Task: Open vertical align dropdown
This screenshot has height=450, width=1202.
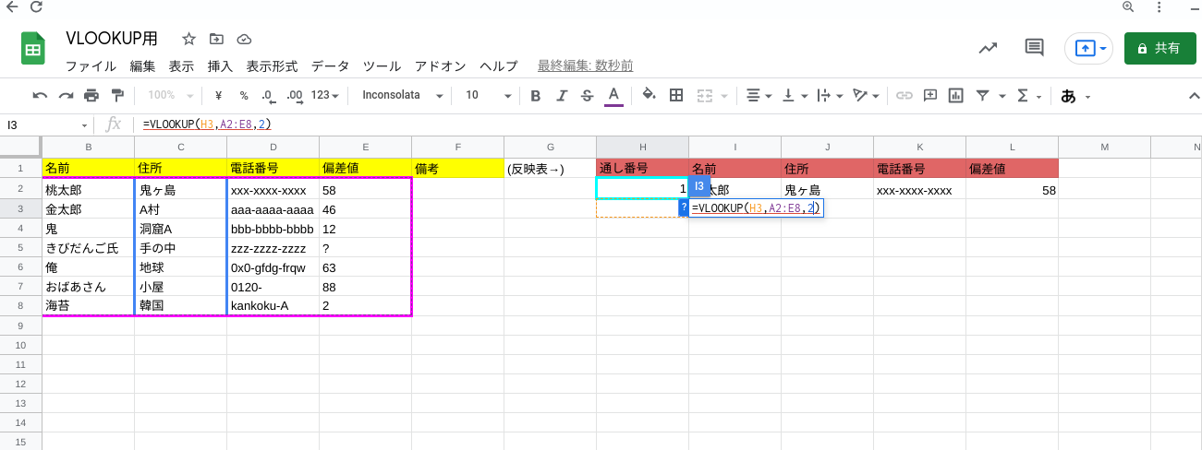Action: click(794, 95)
